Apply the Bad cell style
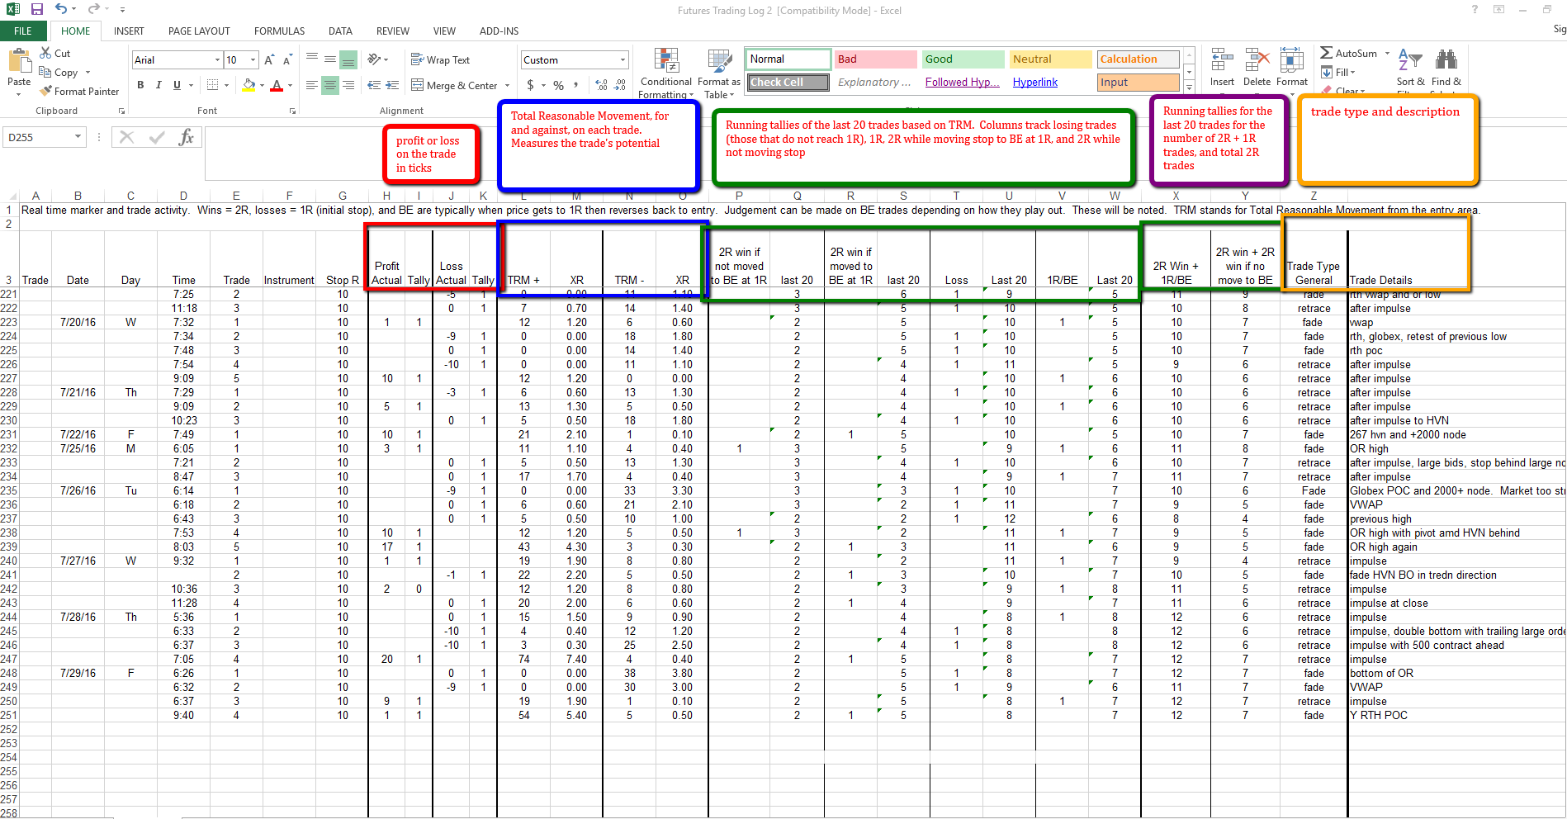1567x819 pixels. [875, 59]
